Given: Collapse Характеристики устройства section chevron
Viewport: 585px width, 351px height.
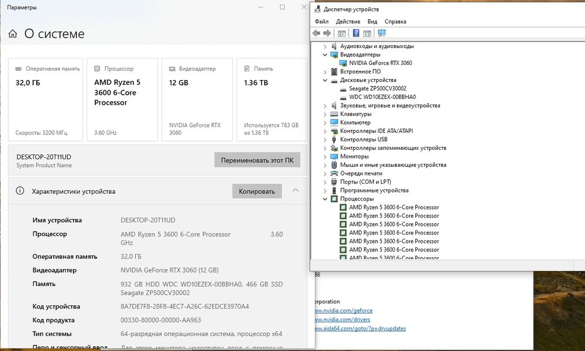Looking at the screenshot, I should [295, 191].
